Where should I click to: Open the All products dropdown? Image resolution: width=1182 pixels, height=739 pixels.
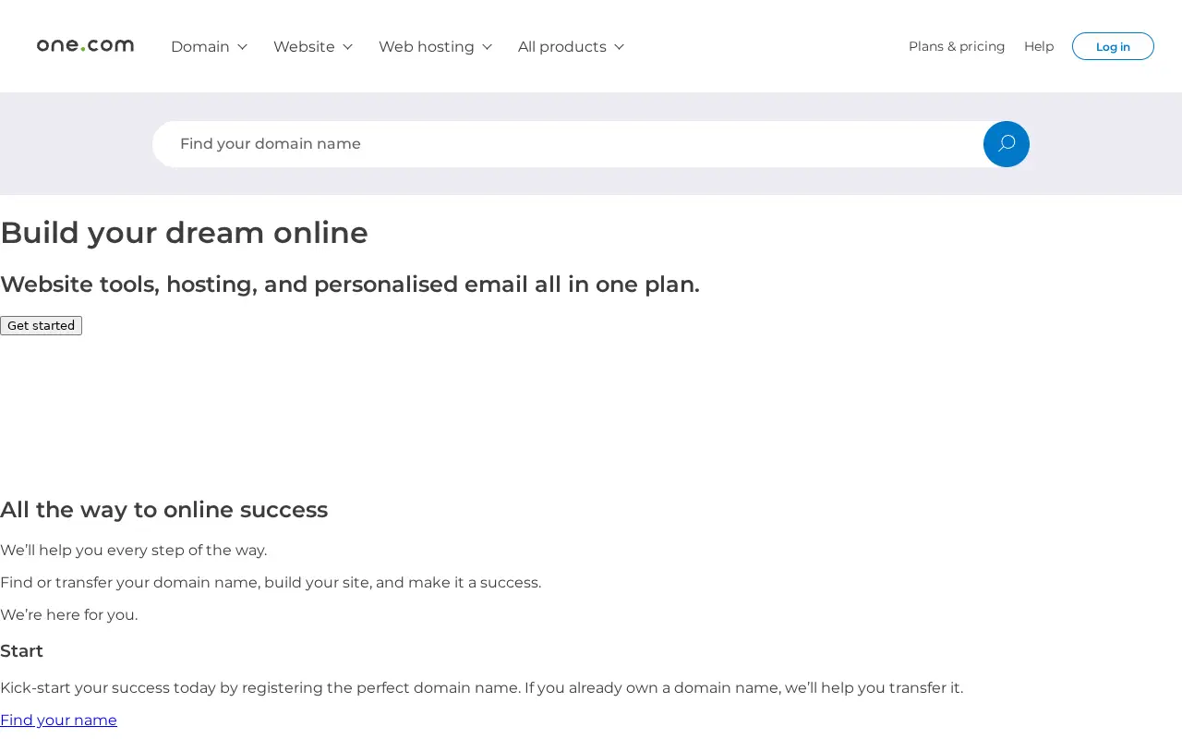click(x=572, y=46)
